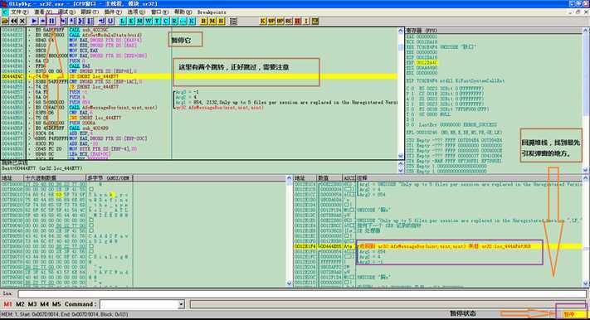This screenshot has width=590, height=320.
Task: Run the program with the play icon
Action: [34, 21]
